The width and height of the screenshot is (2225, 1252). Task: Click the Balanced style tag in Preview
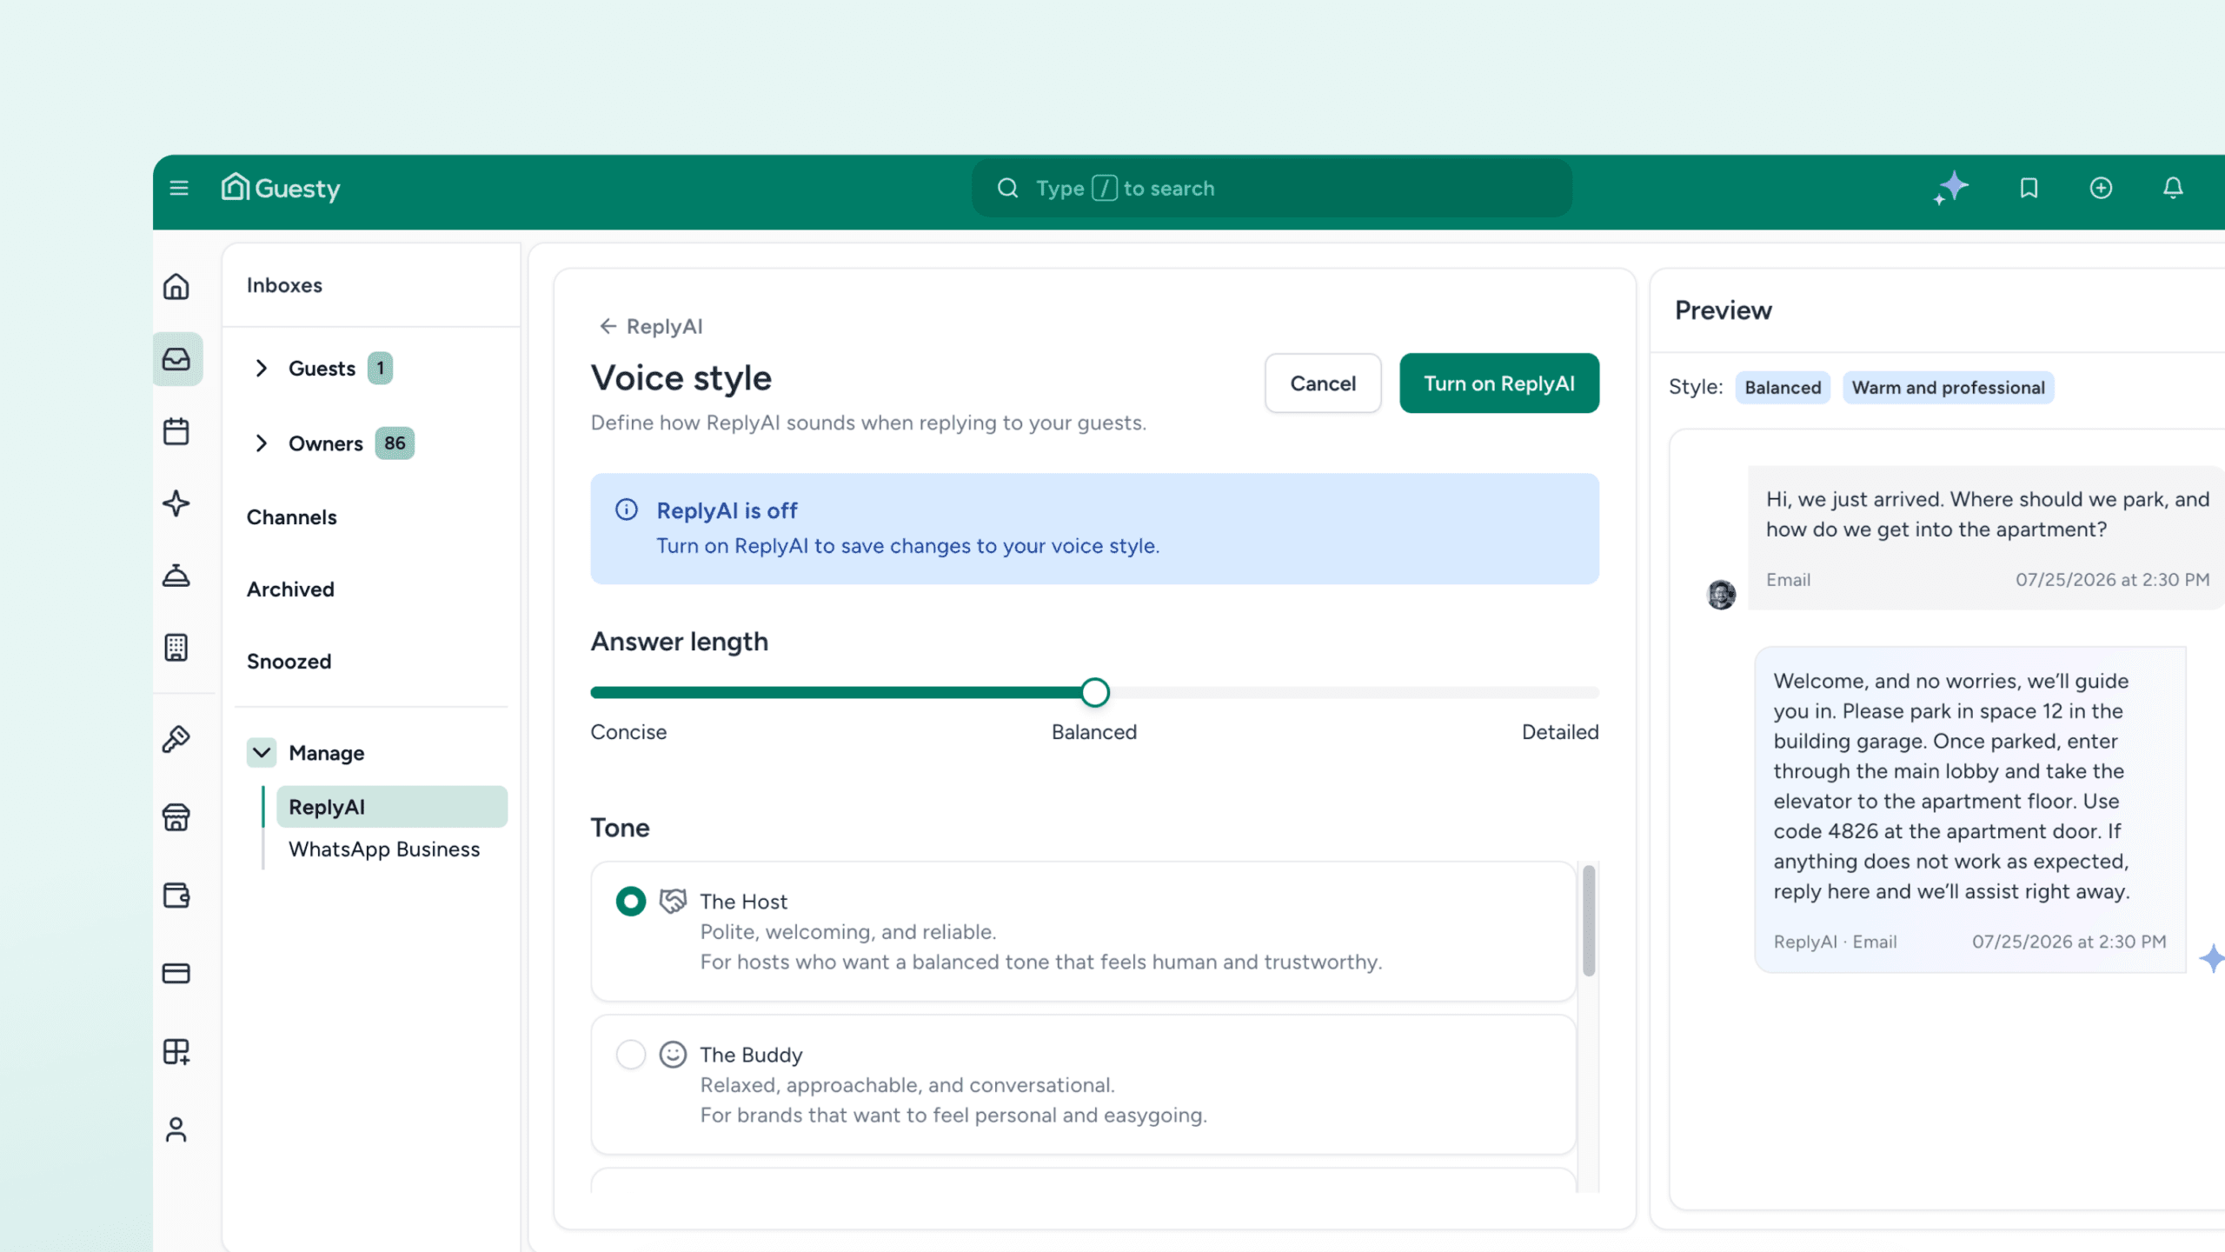[1783, 388]
